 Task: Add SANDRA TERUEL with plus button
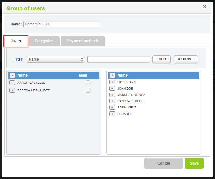click(112, 101)
